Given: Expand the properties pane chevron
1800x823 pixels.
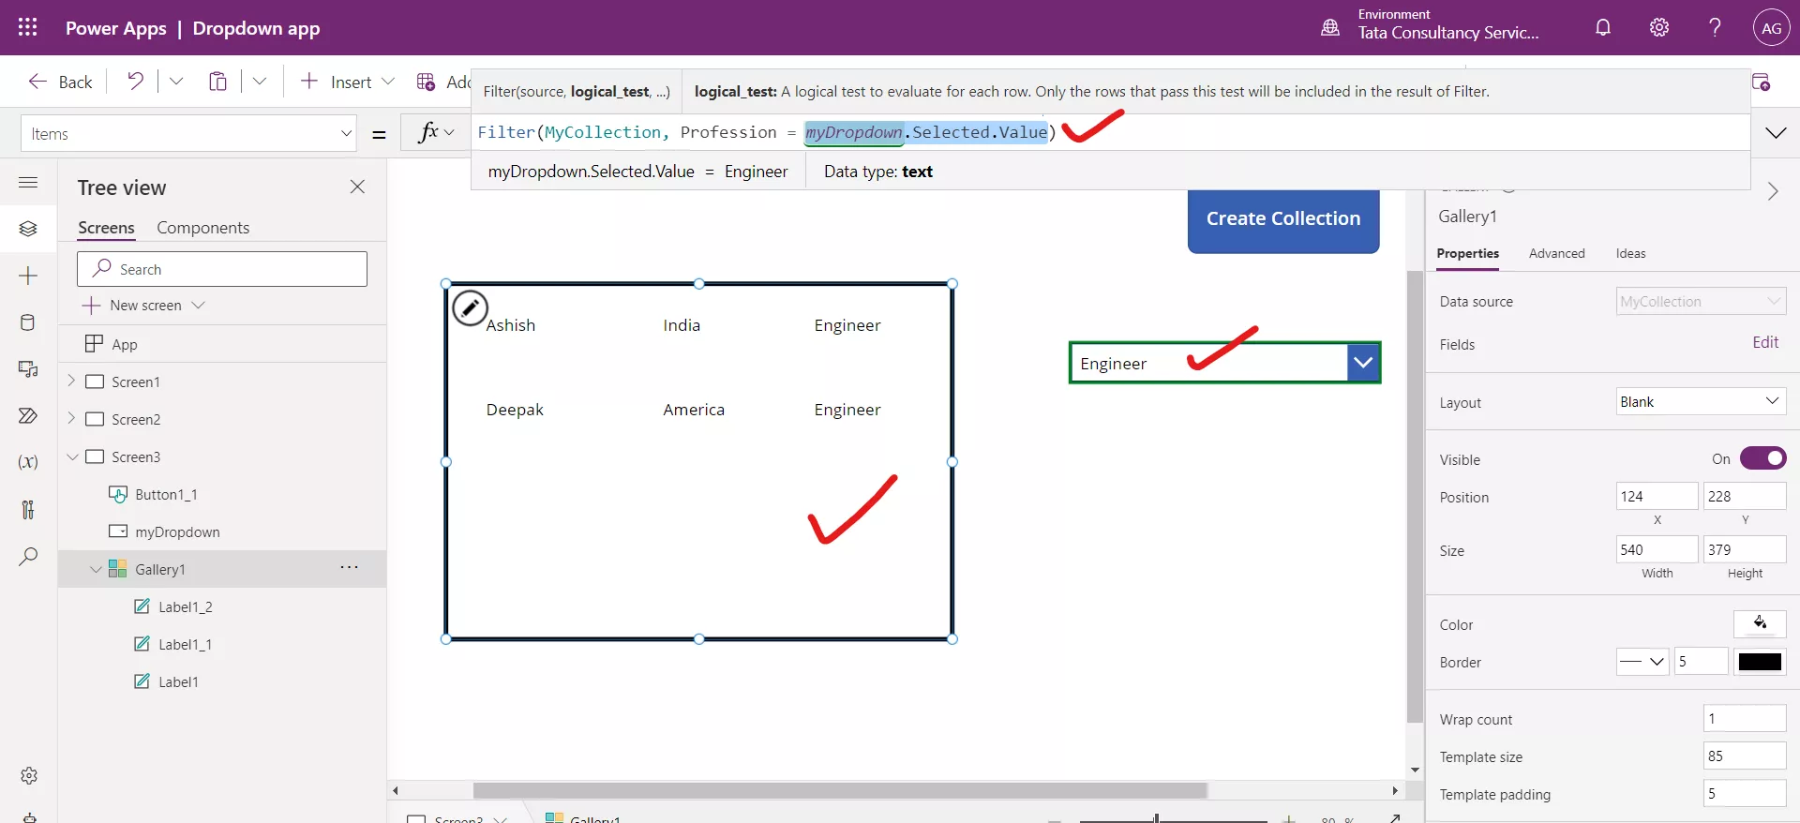Looking at the screenshot, I should click(1772, 191).
